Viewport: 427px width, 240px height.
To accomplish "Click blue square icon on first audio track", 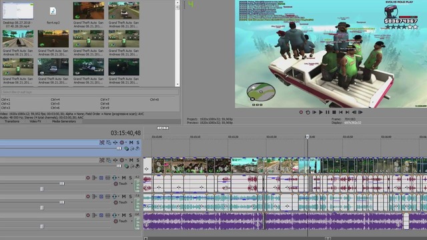I will click(101, 178).
